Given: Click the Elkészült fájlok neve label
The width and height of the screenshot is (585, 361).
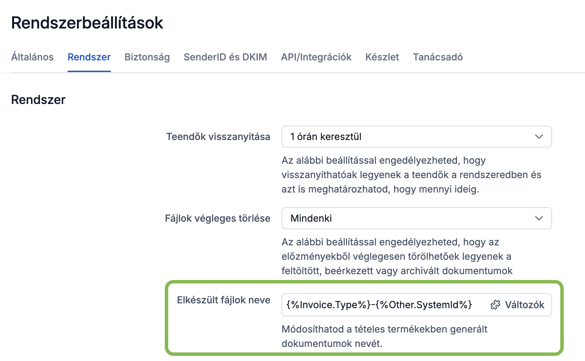Looking at the screenshot, I should pos(223,300).
